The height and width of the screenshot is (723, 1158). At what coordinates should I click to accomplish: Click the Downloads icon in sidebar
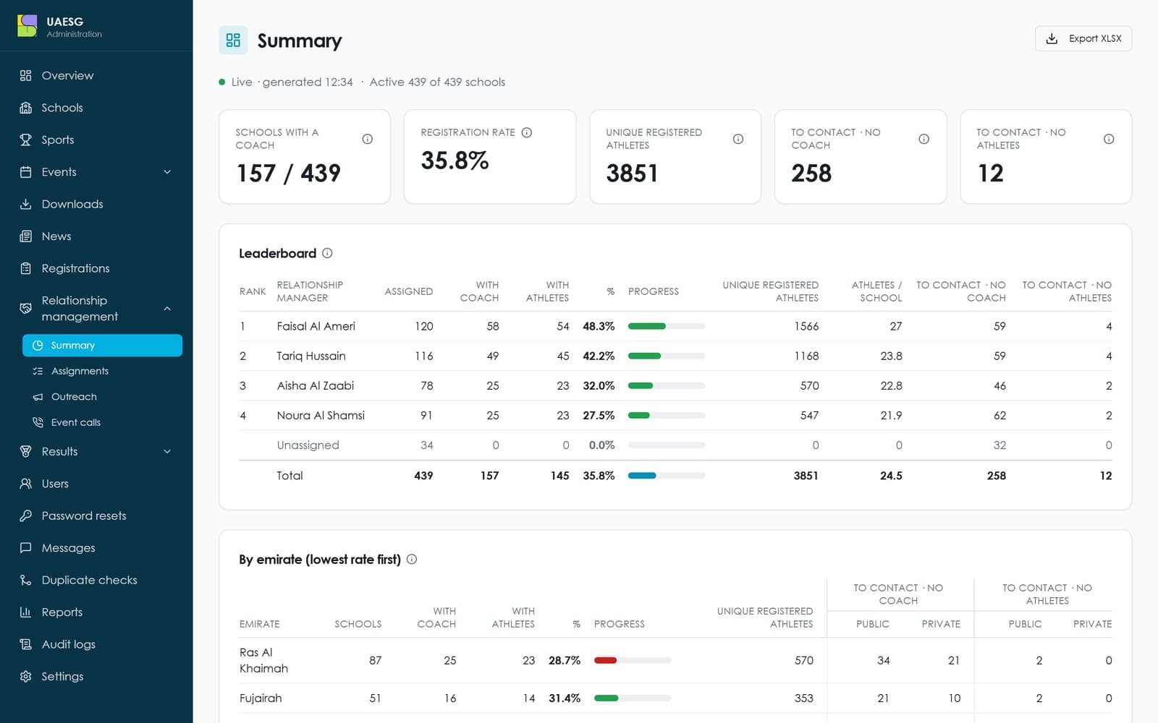(x=26, y=204)
